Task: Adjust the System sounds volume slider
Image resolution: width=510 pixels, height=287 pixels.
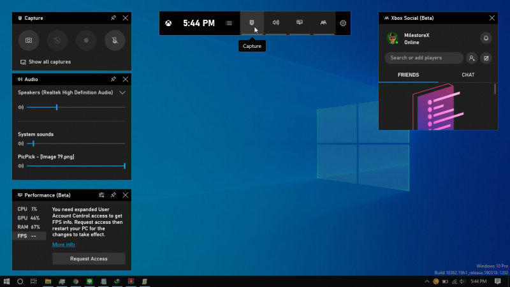Action: tap(76, 143)
